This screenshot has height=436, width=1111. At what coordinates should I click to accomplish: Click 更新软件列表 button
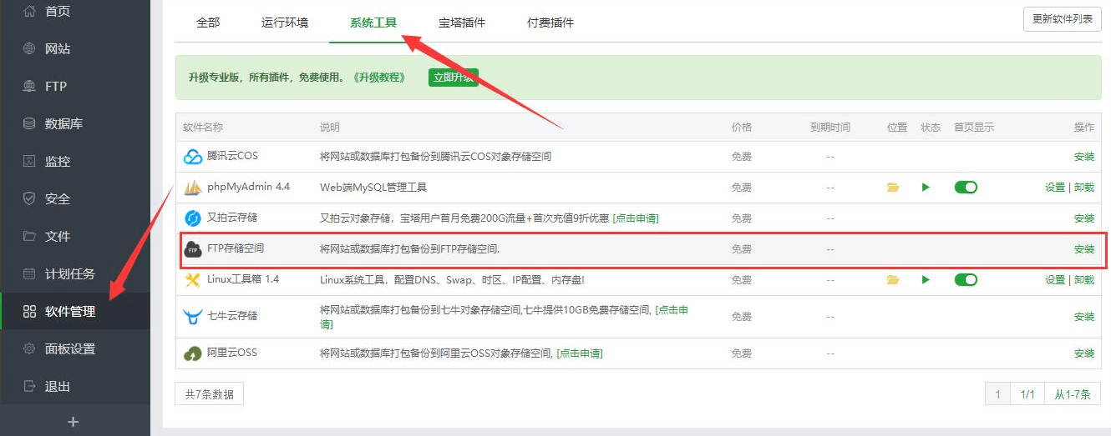tap(1062, 19)
